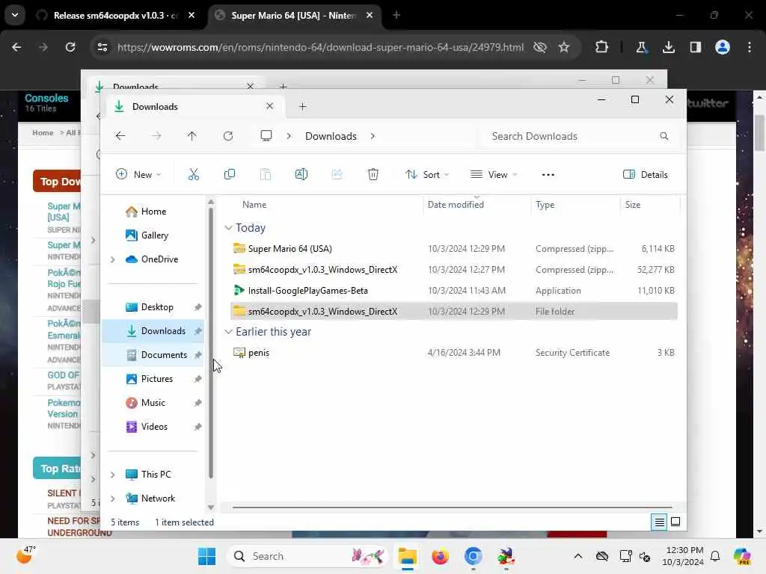Bookmark this page with star icon

(564, 47)
